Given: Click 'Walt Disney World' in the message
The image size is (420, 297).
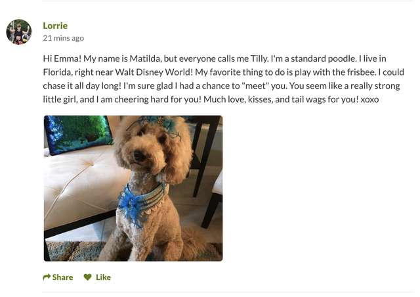Looking at the screenshot, I should coord(154,72).
